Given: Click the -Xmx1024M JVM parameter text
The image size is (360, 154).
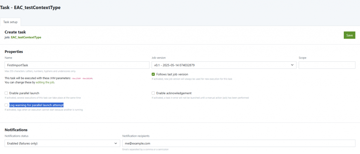Looking at the screenshot, I should 88,78.
